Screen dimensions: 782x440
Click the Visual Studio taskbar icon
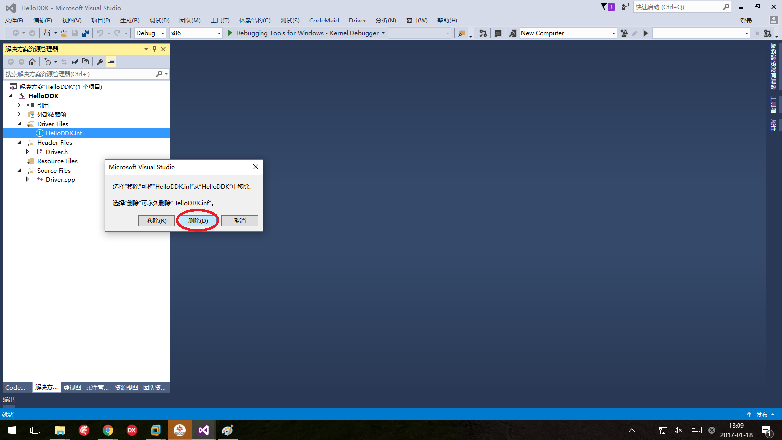204,430
